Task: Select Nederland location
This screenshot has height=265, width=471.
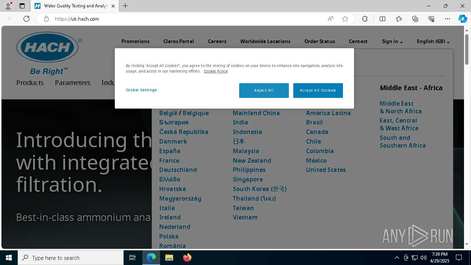Action: pos(175,227)
